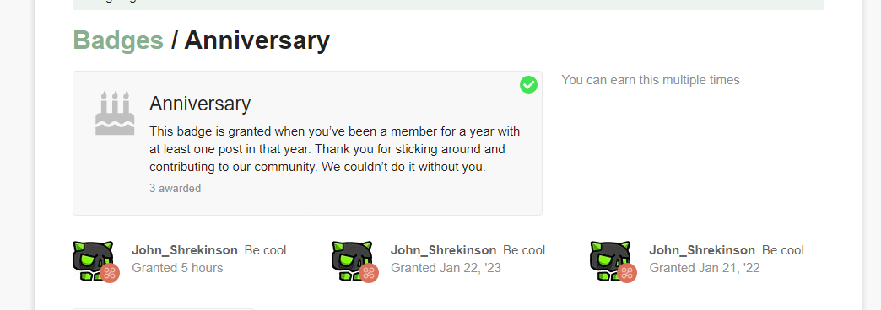Click the birthday cake badge icon

[115, 113]
